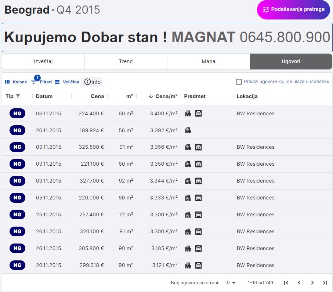Go to the next page of contracts
The image size is (333, 292).
click(312, 282)
